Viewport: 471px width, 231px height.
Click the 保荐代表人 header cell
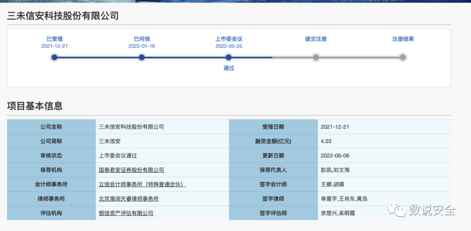(273, 170)
